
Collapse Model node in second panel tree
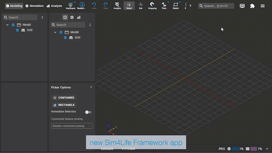point(55,32)
